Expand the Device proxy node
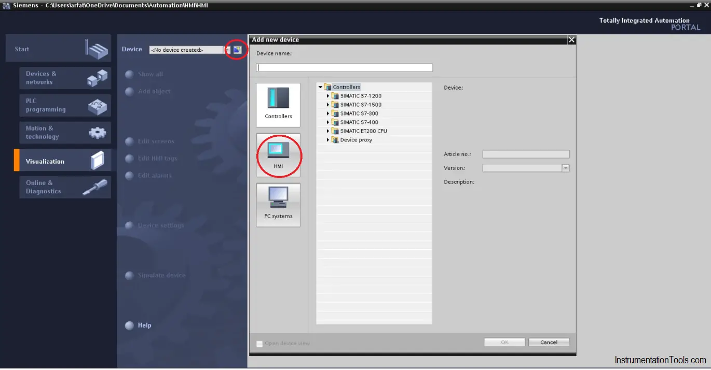The width and height of the screenshot is (711, 370). [x=328, y=140]
